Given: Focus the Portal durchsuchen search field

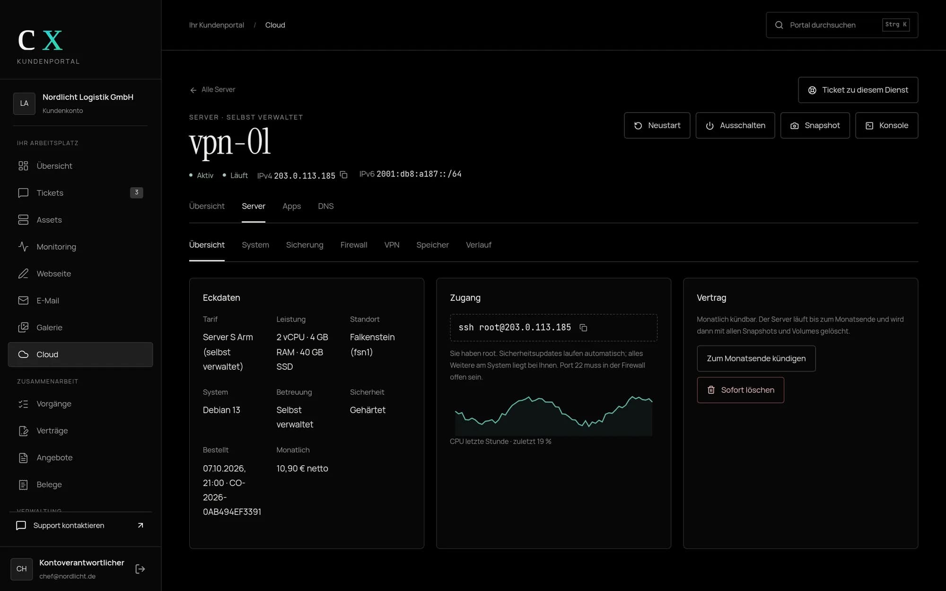Looking at the screenshot, I should point(842,25).
